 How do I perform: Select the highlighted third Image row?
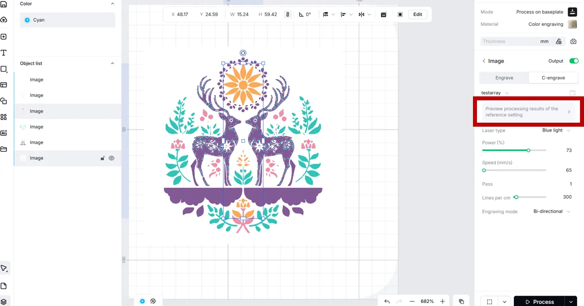[67, 111]
